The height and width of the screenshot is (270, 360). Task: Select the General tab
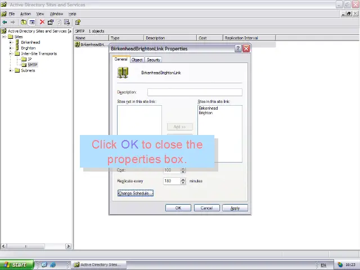coord(121,59)
